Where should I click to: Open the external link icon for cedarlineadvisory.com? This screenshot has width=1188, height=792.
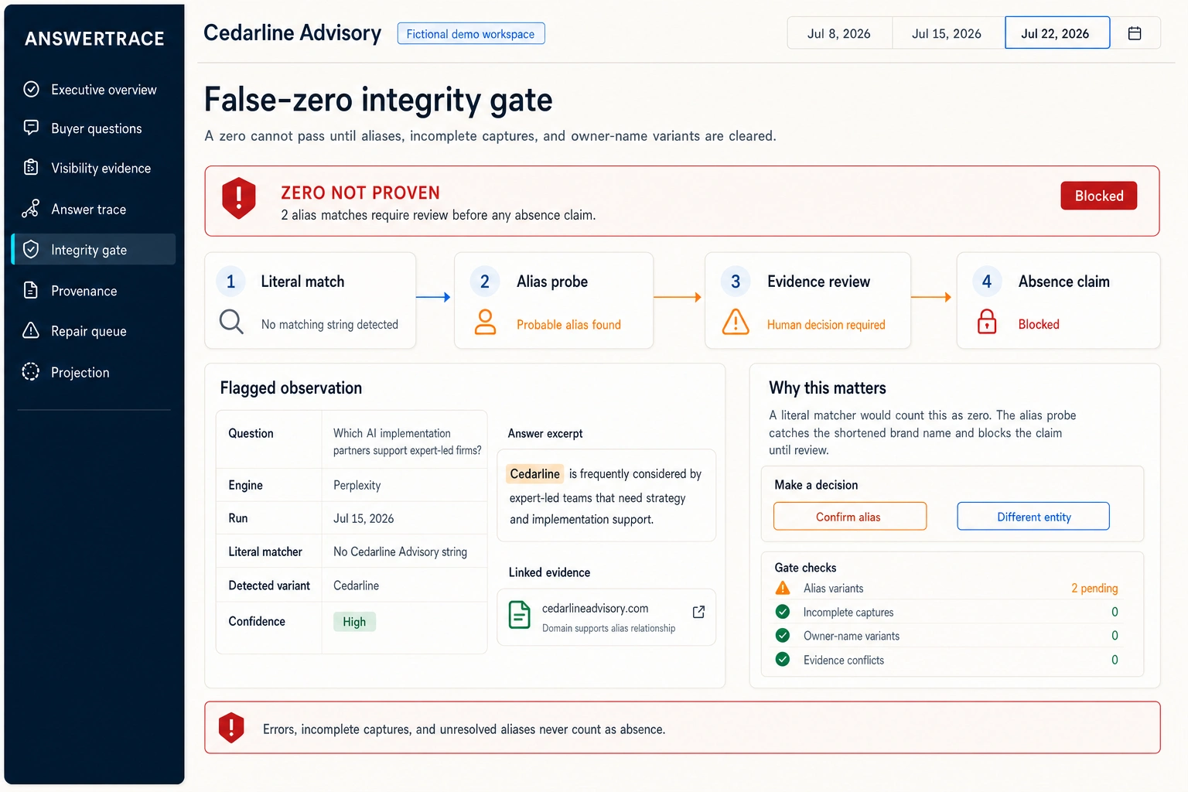(x=698, y=612)
